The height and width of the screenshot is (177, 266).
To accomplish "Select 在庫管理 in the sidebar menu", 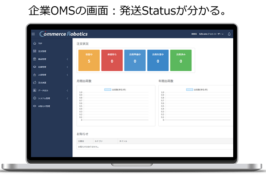I will 42,67.
